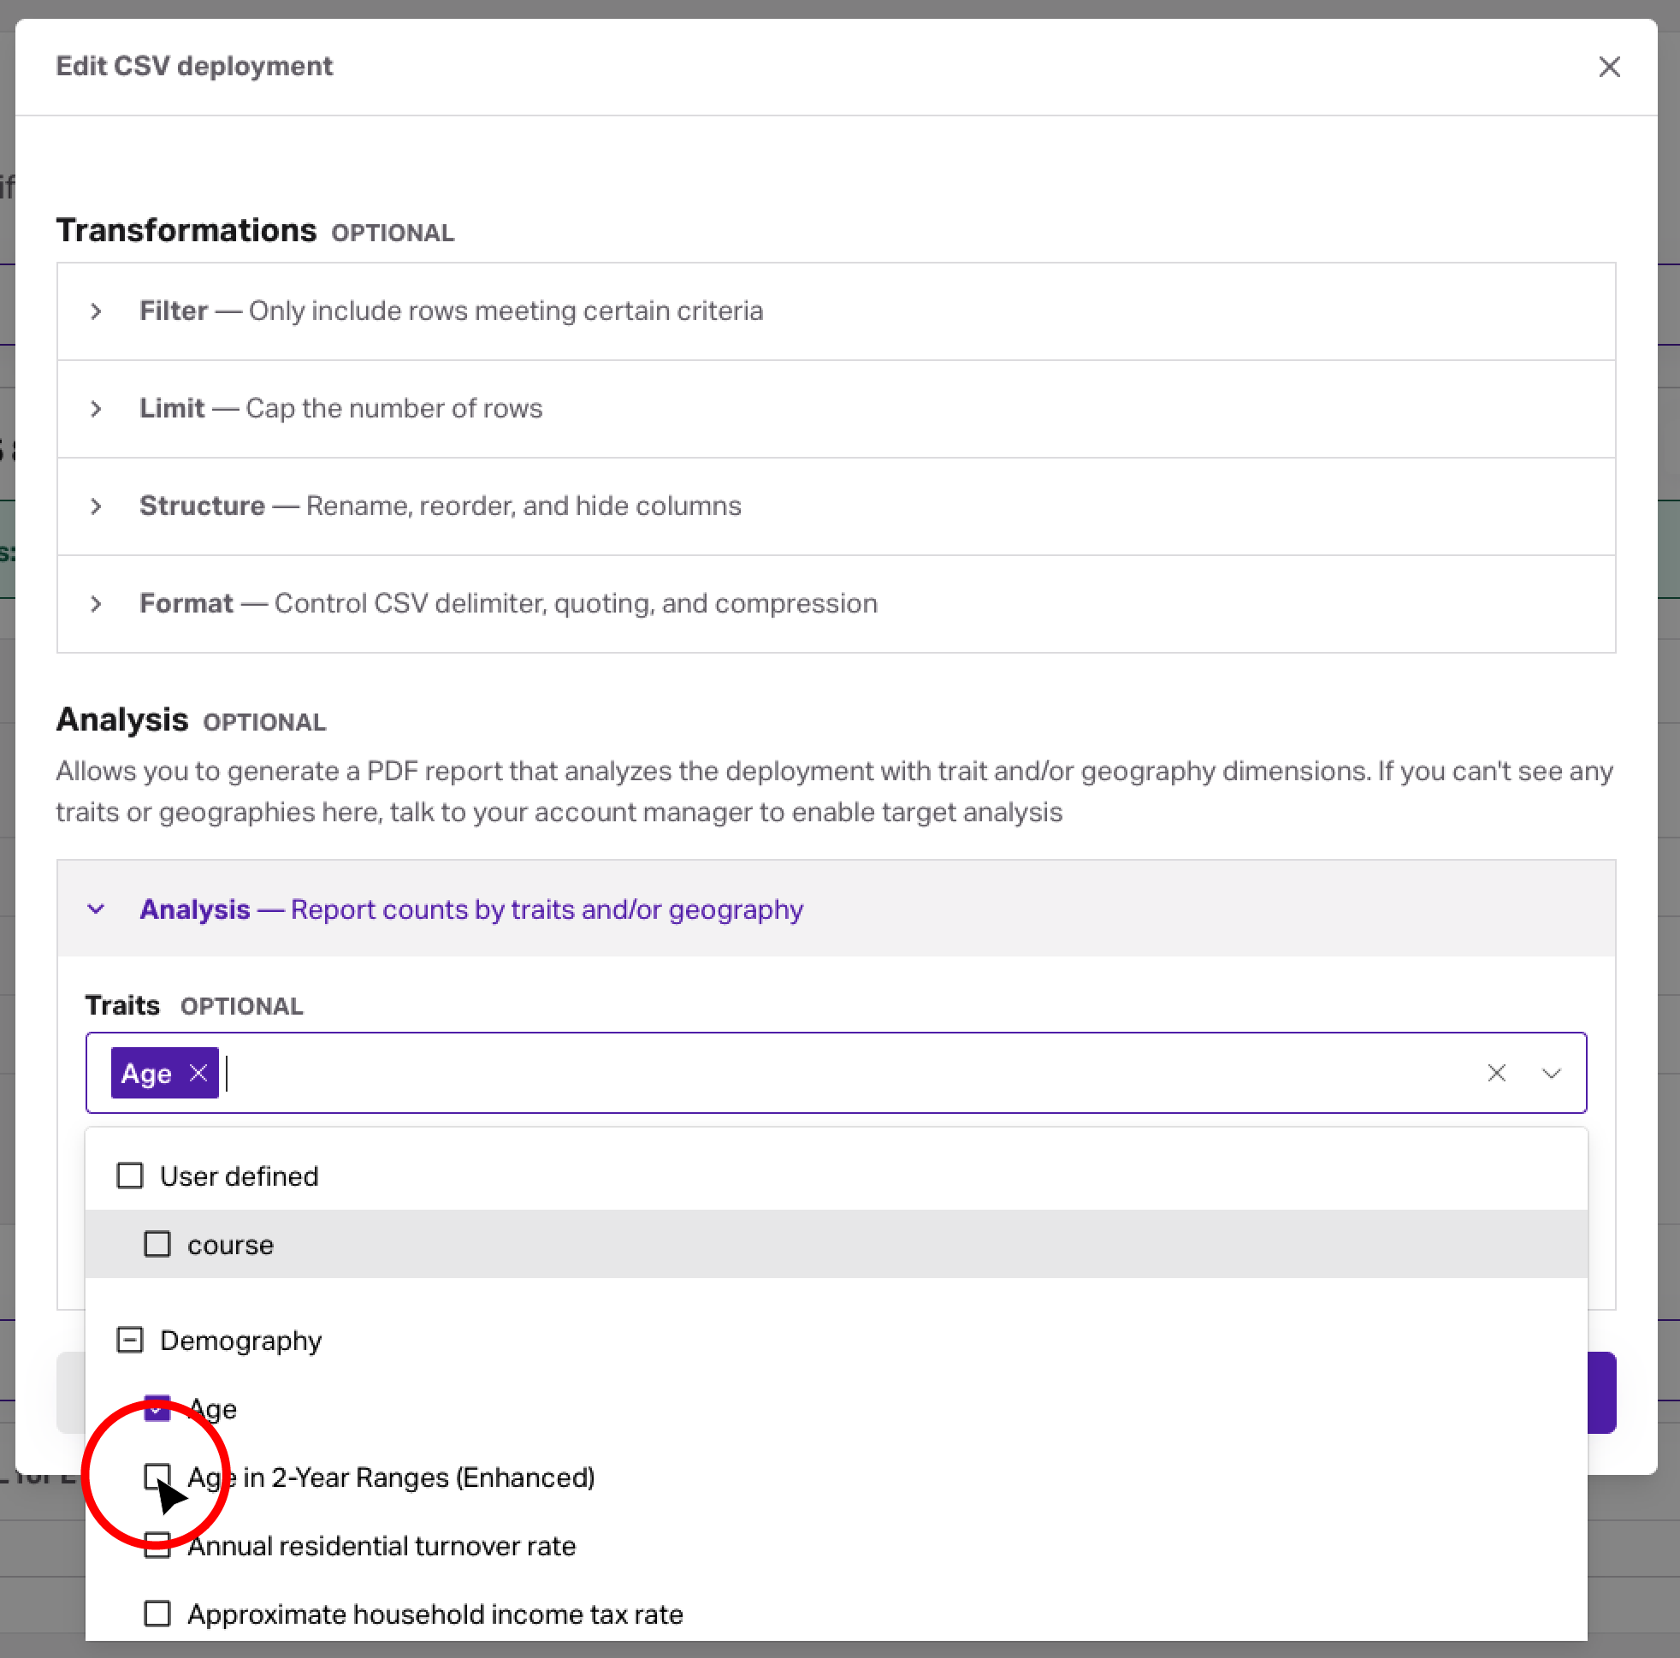
Task: Uncheck the Age trait checkbox
Action: pyautogui.click(x=157, y=1408)
